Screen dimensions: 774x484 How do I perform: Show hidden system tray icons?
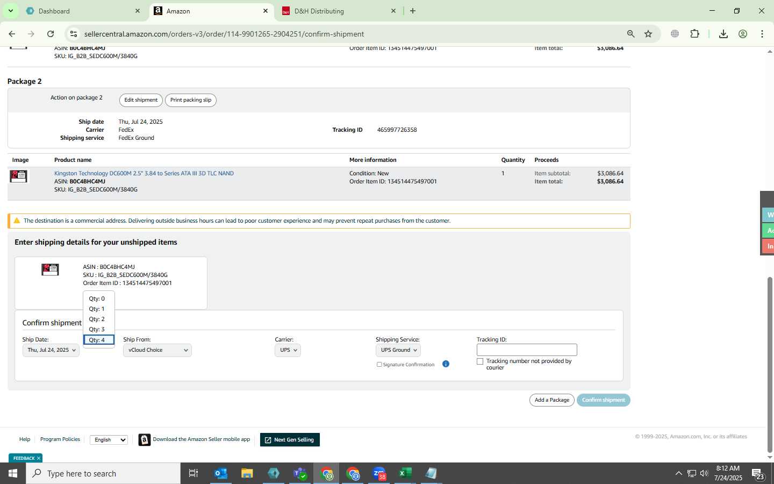pos(678,473)
